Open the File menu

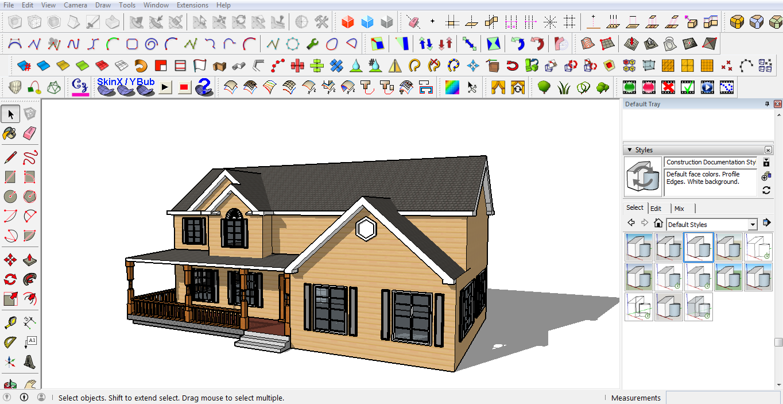click(x=9, y=5)
